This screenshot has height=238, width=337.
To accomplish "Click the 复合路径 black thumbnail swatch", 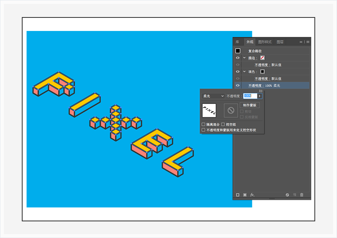I will [238, 51].
